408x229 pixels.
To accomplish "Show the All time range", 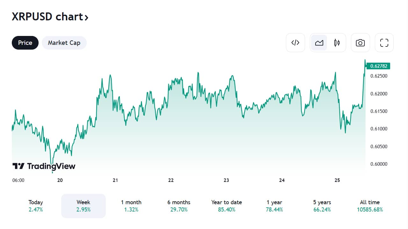I will click(x=370, y=206).
